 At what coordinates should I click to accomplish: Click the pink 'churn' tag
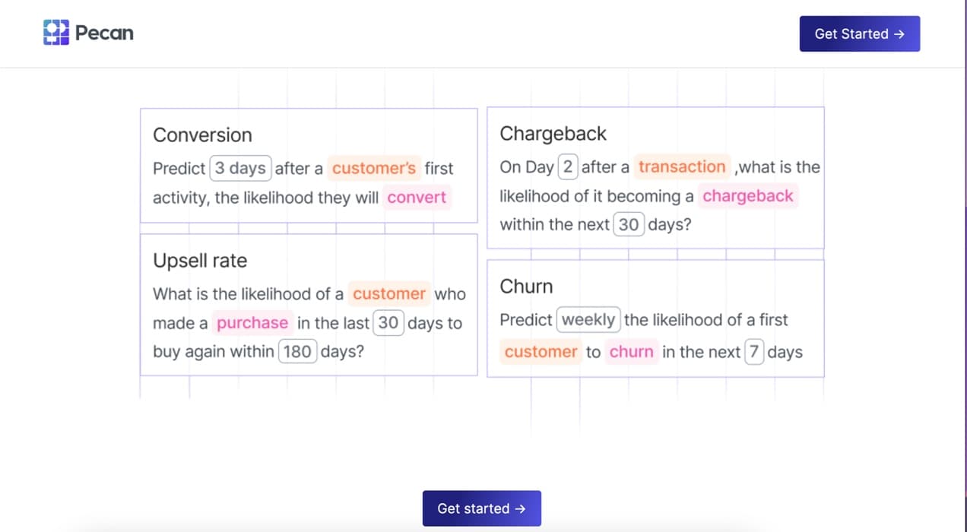(631, 351)
